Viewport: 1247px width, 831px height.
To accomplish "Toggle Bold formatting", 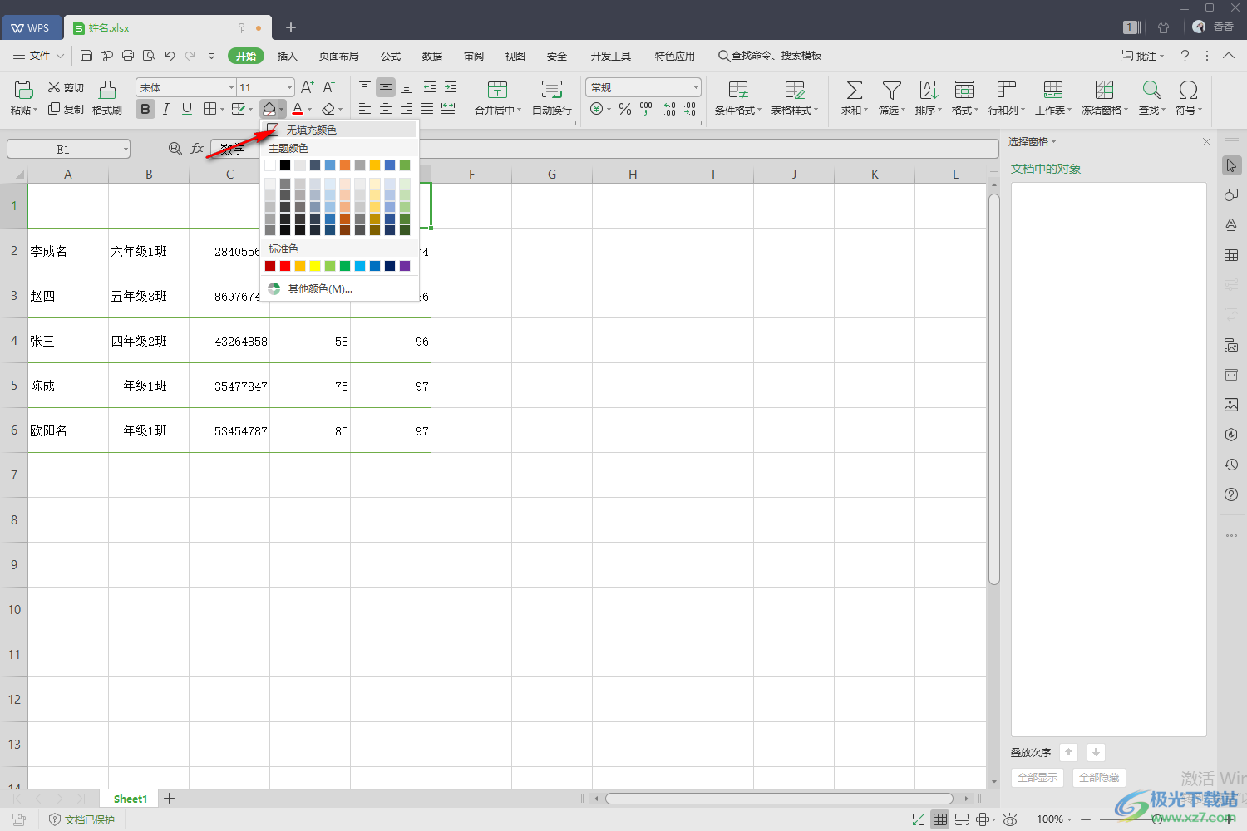I will (x=145, y=109).
